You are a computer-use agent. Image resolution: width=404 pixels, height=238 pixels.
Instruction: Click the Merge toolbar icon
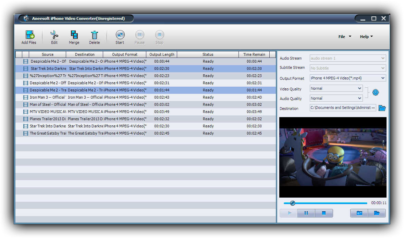pyautogui.click(x=74, y=35)
